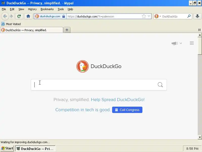
Task: Open the Most Visited bookmarks folder
Action: pyautogui.click(x=11, y=24)
